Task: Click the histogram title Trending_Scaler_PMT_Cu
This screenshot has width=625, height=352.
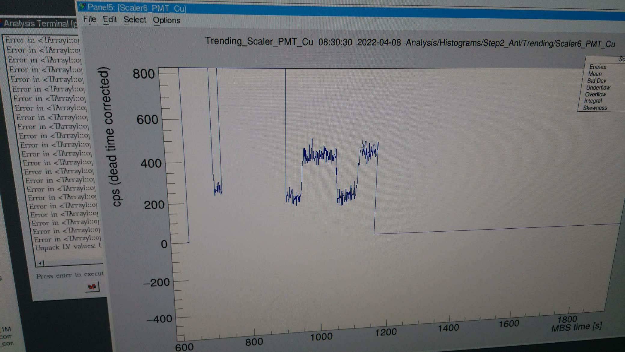Action: (259, 41)
